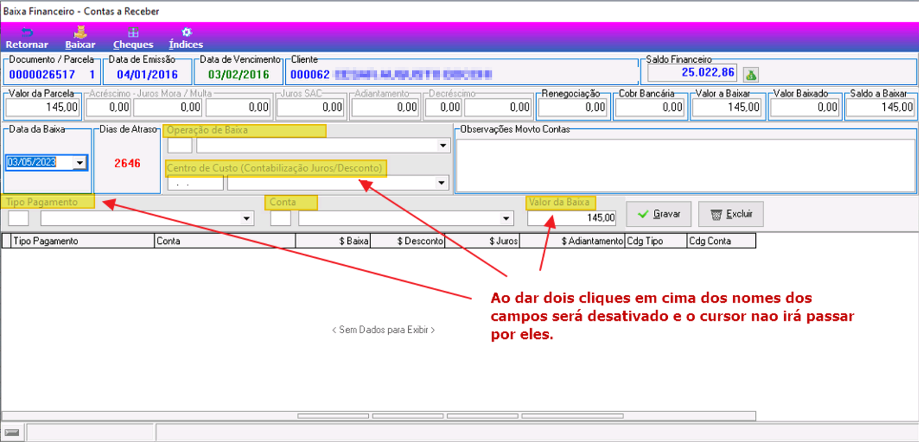Click the Valor a Baixar field

tap(727, 107)
